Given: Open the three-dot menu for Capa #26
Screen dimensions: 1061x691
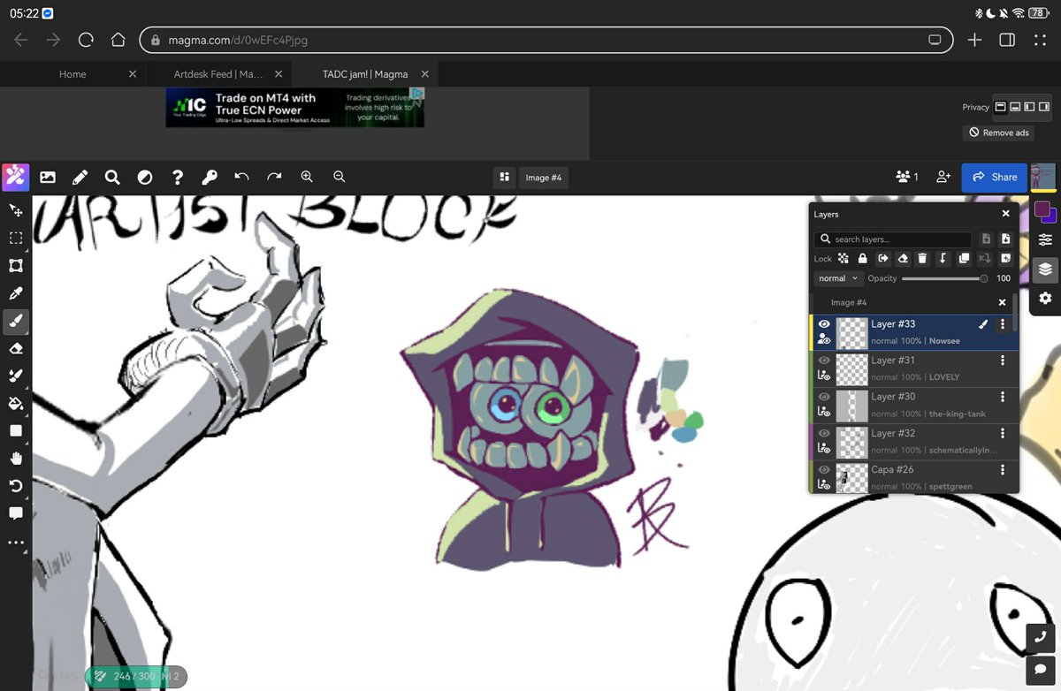Looking at the screenshot, I should 1003,469.
